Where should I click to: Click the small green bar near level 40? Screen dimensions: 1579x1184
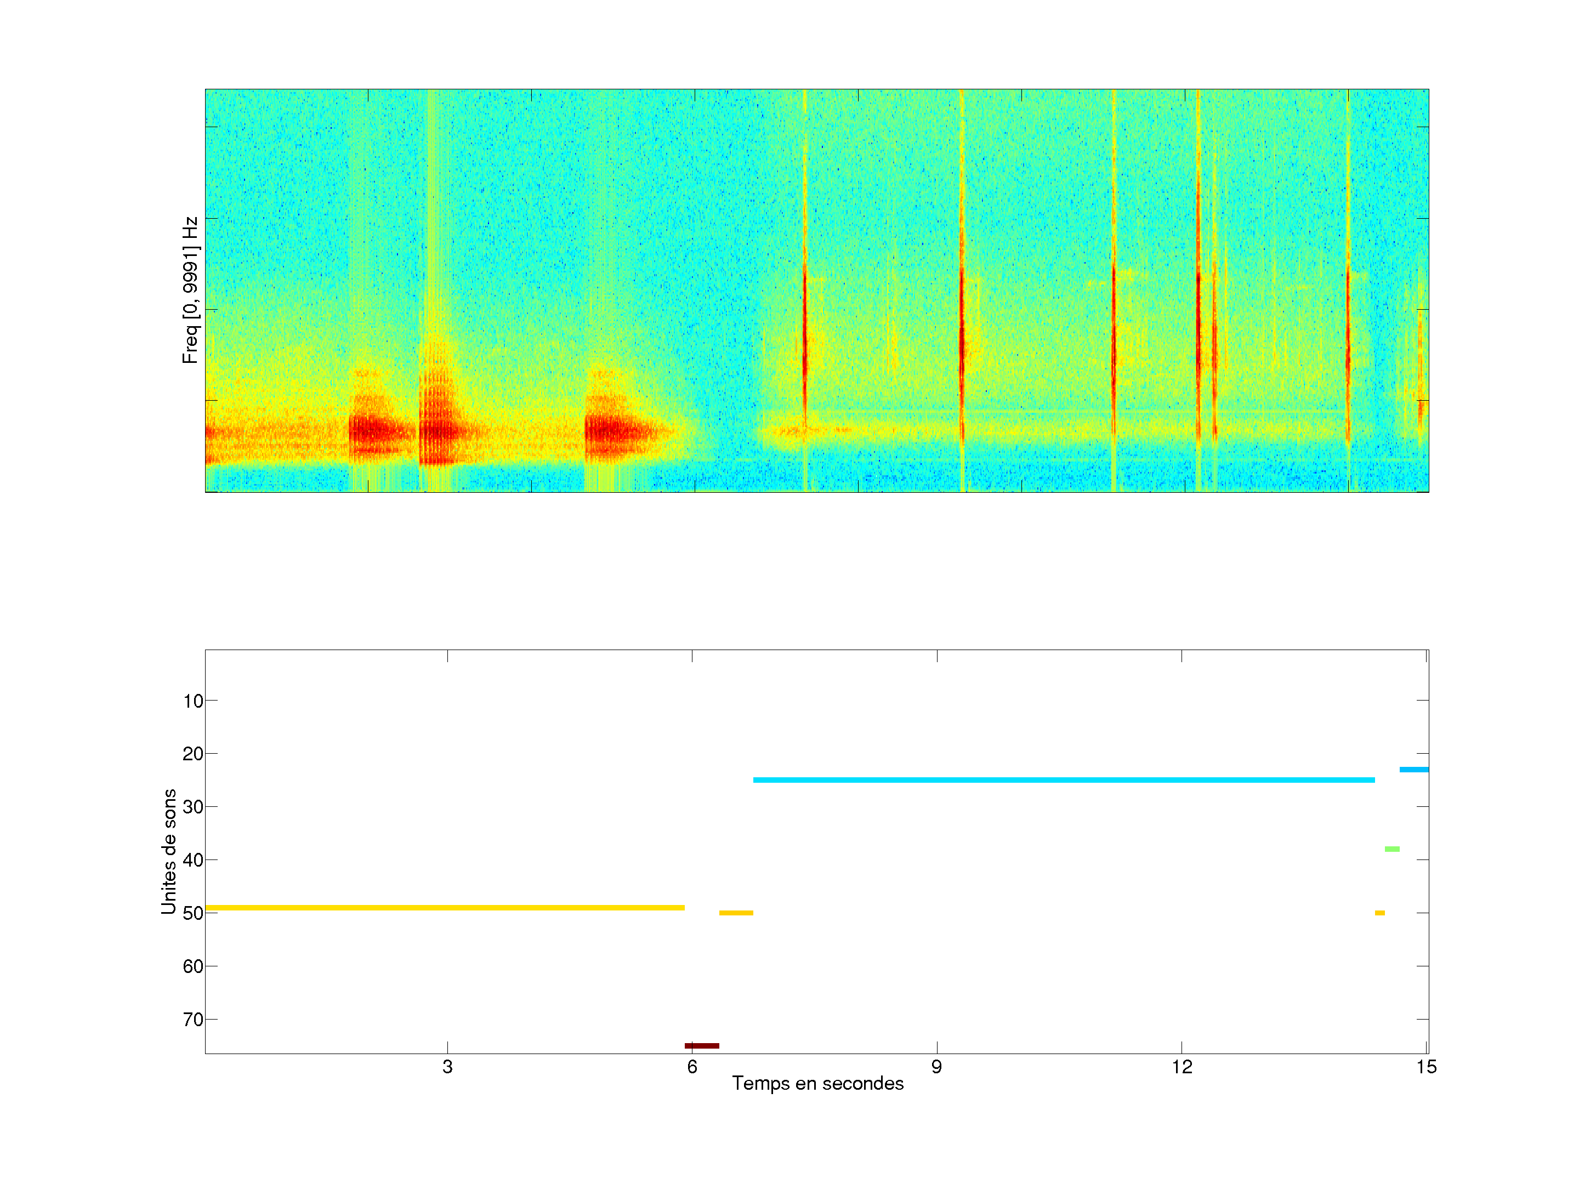1391,849
